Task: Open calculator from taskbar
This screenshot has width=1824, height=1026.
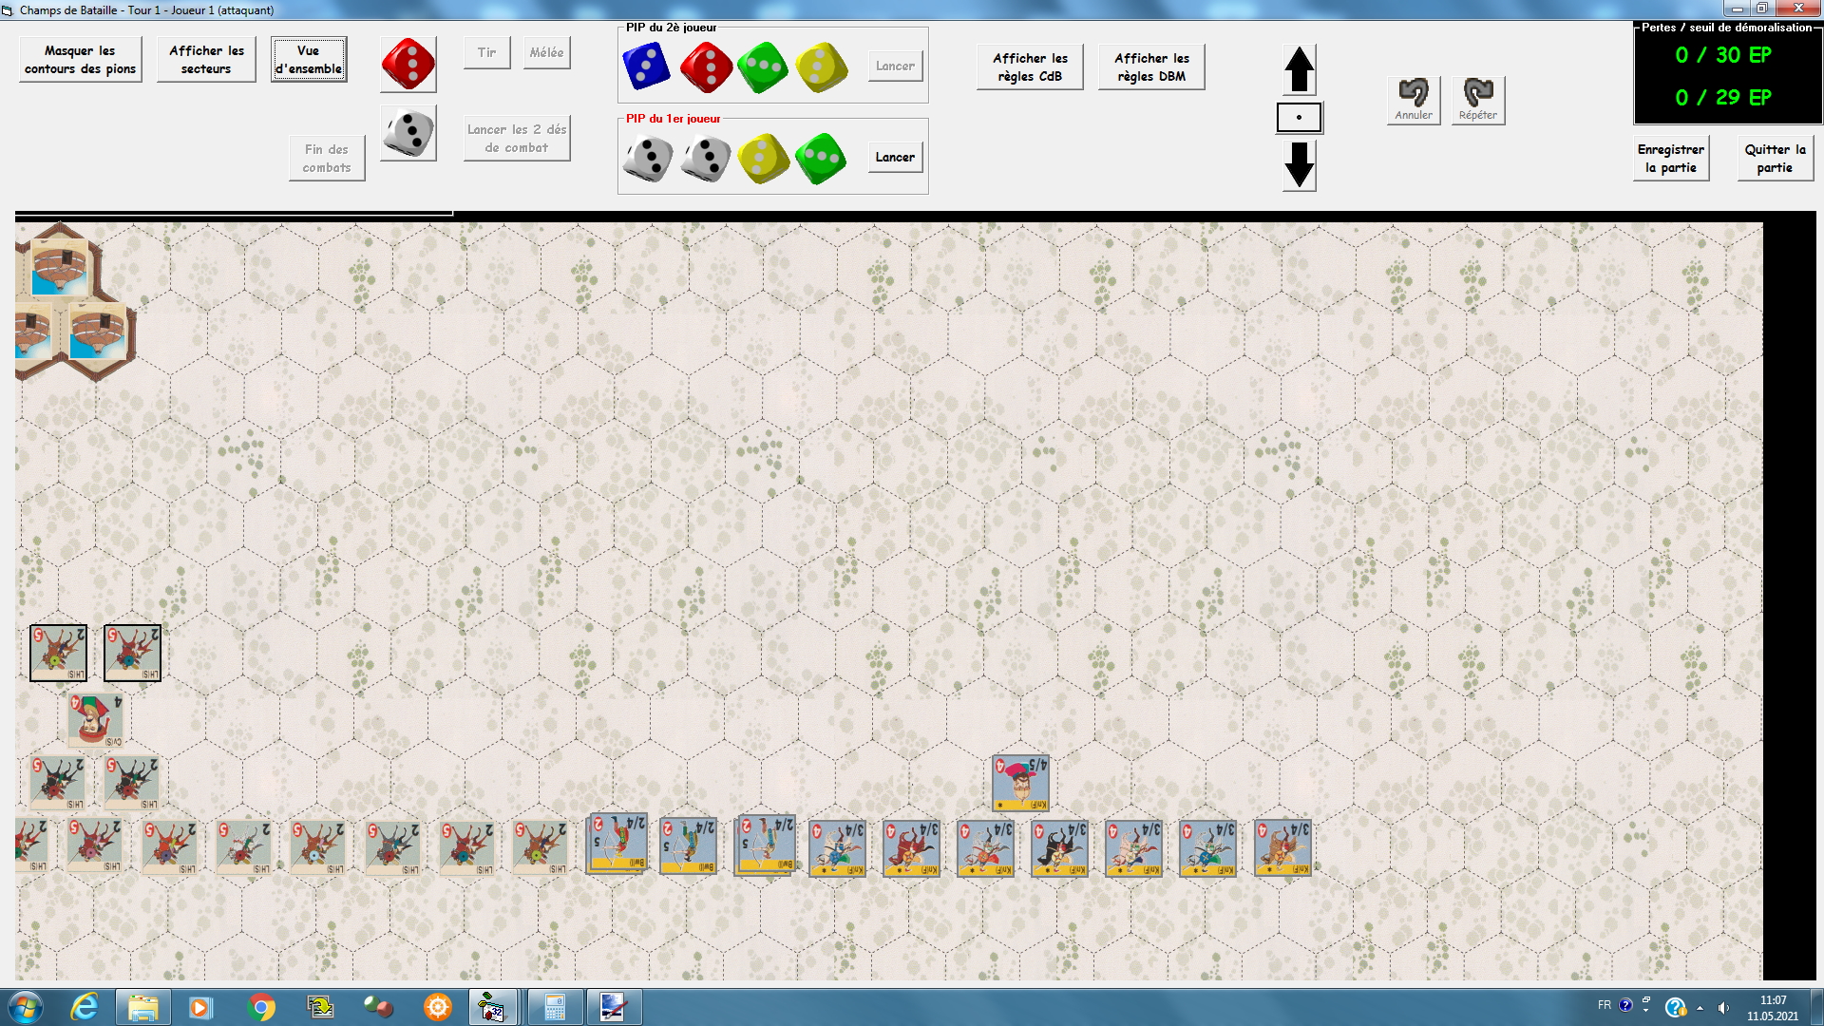Action: (555, 1007)
